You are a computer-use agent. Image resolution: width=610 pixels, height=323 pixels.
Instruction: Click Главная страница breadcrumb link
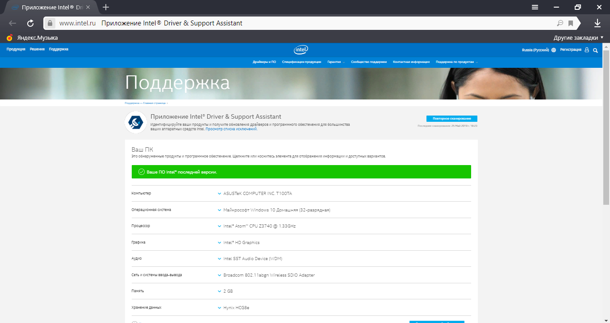coord(154,103)
